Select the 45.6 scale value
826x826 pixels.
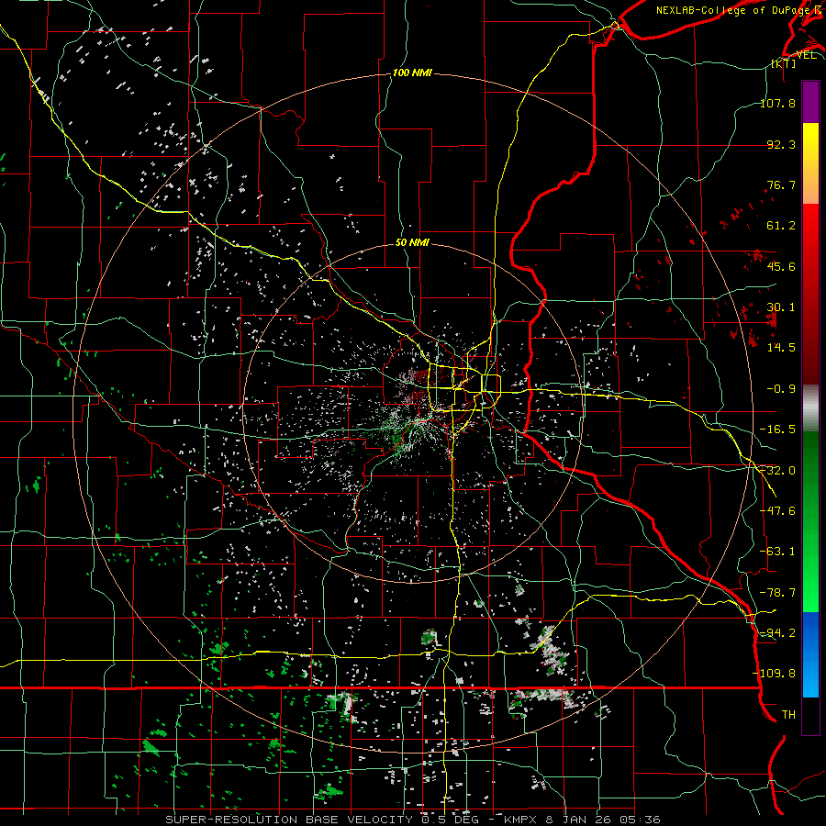[781, 266]
